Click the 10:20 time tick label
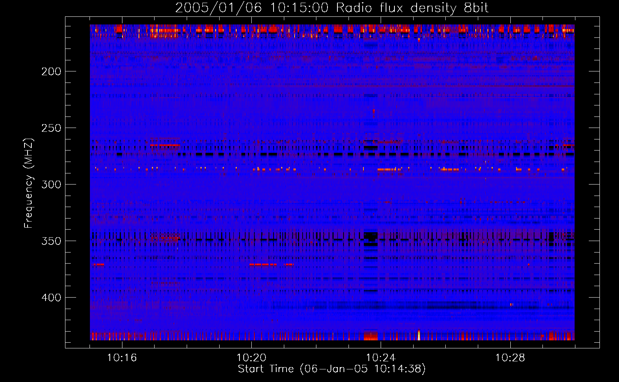This screenshot has width=619, height=382. (x=251, y=358)
